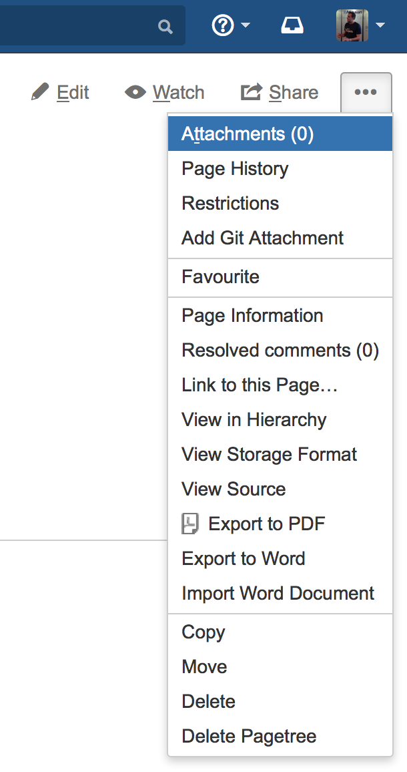Image resolution: width=407 pixels, height=772 pixels.
Task: Expand the user profile dropdown arrow
Action: click(380, 25)
